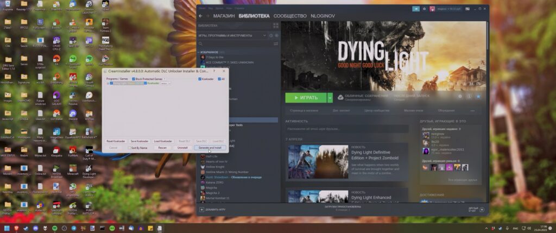This screenshot has width=556, height=233.
Task: Open the NLOGINOV profile tab in Steam
Action: 323,16
